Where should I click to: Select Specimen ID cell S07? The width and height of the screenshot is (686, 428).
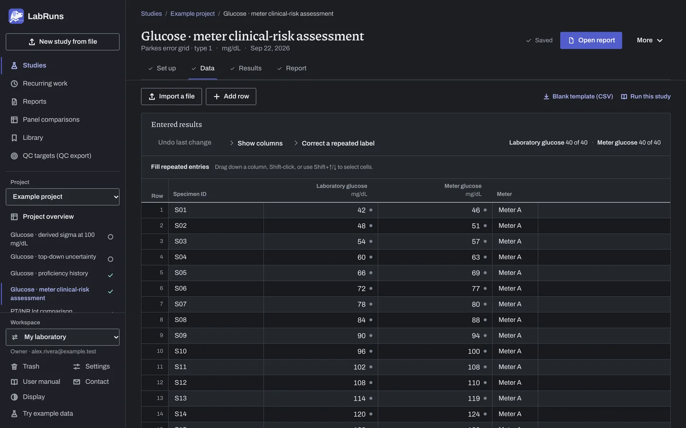click(216, 304)
